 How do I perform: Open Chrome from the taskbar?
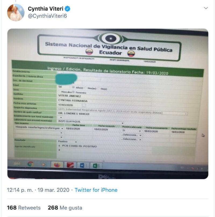[31, 164]
